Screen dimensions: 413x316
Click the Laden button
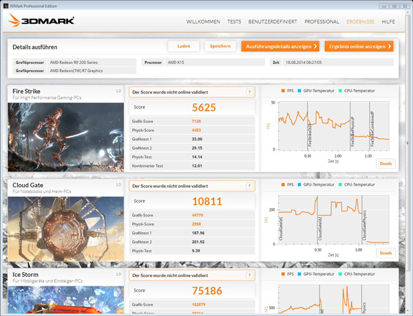click(184, 46)
